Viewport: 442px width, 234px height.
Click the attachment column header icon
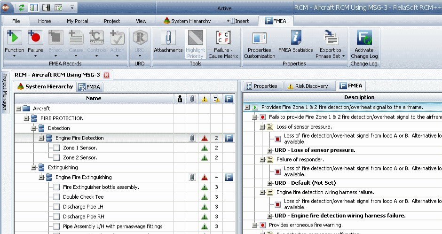(x=192, y=98)
